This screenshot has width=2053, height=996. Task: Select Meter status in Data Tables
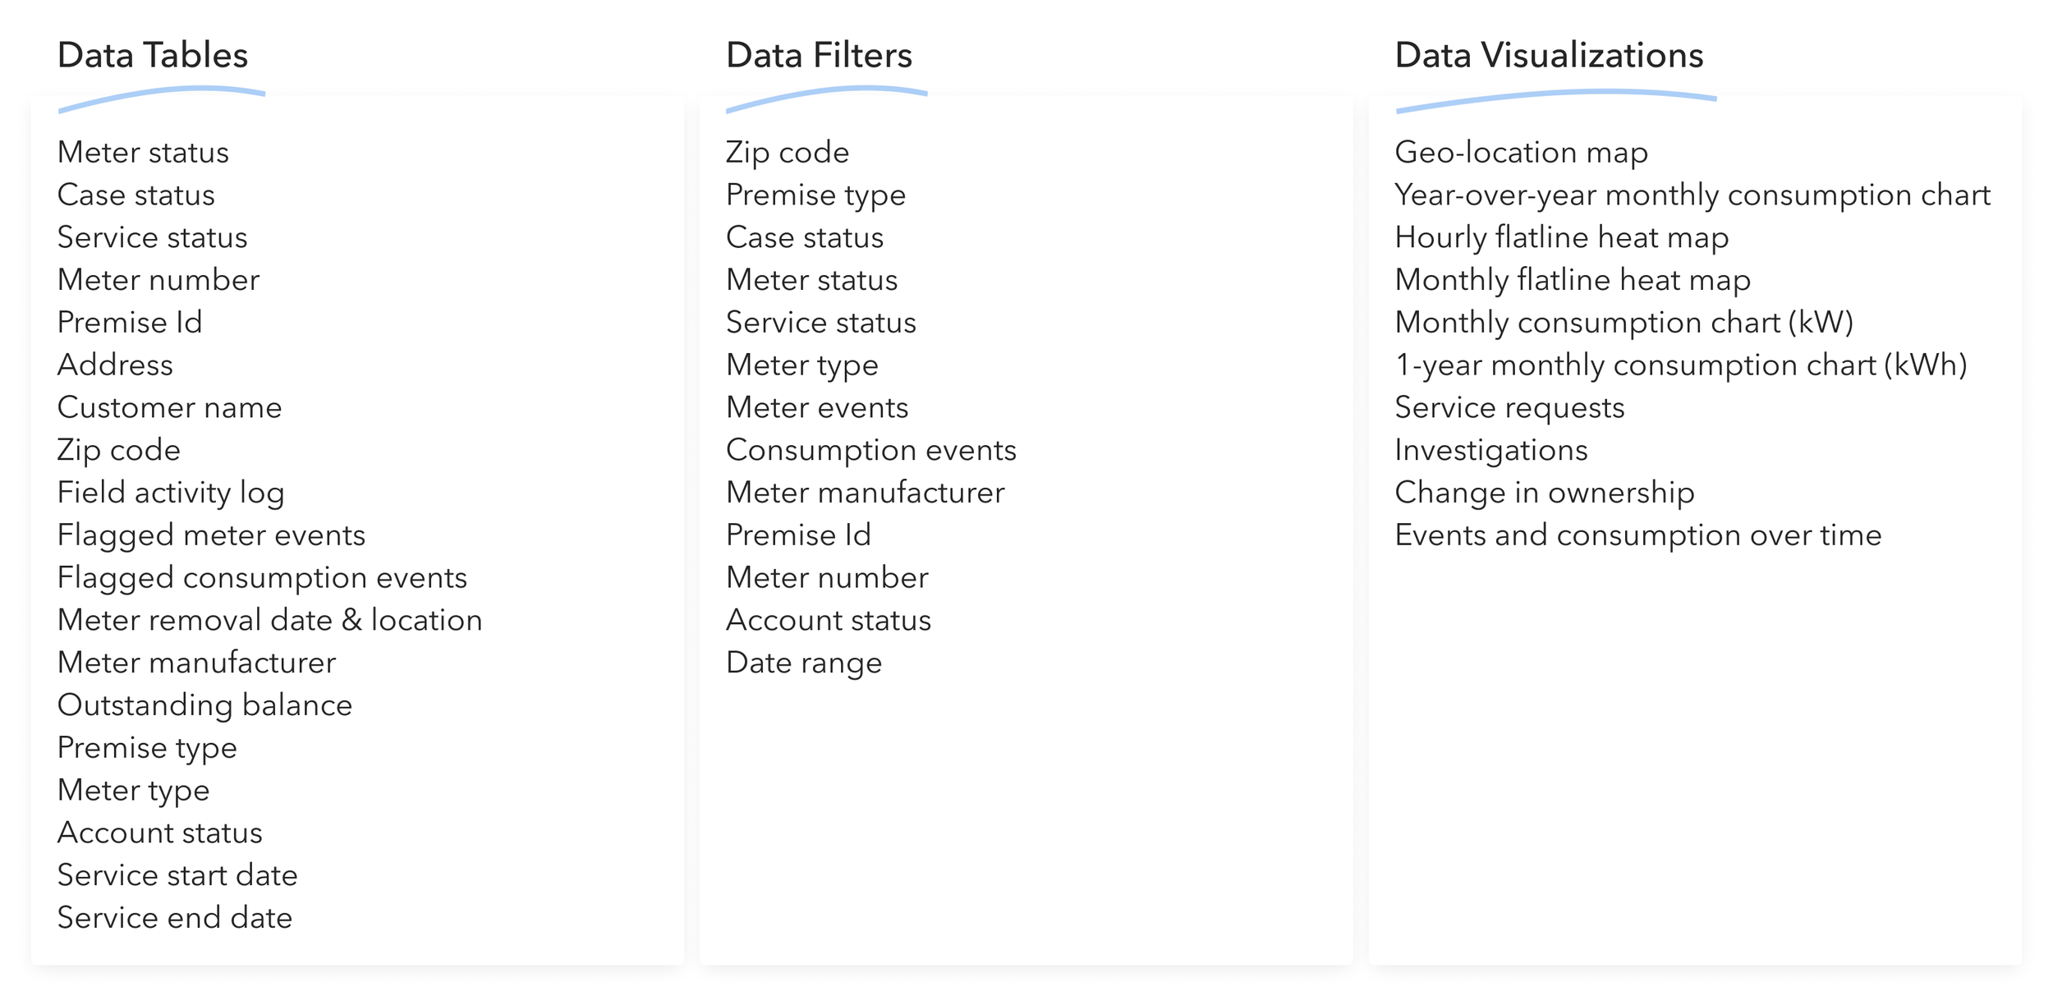[x=143, y=153]
